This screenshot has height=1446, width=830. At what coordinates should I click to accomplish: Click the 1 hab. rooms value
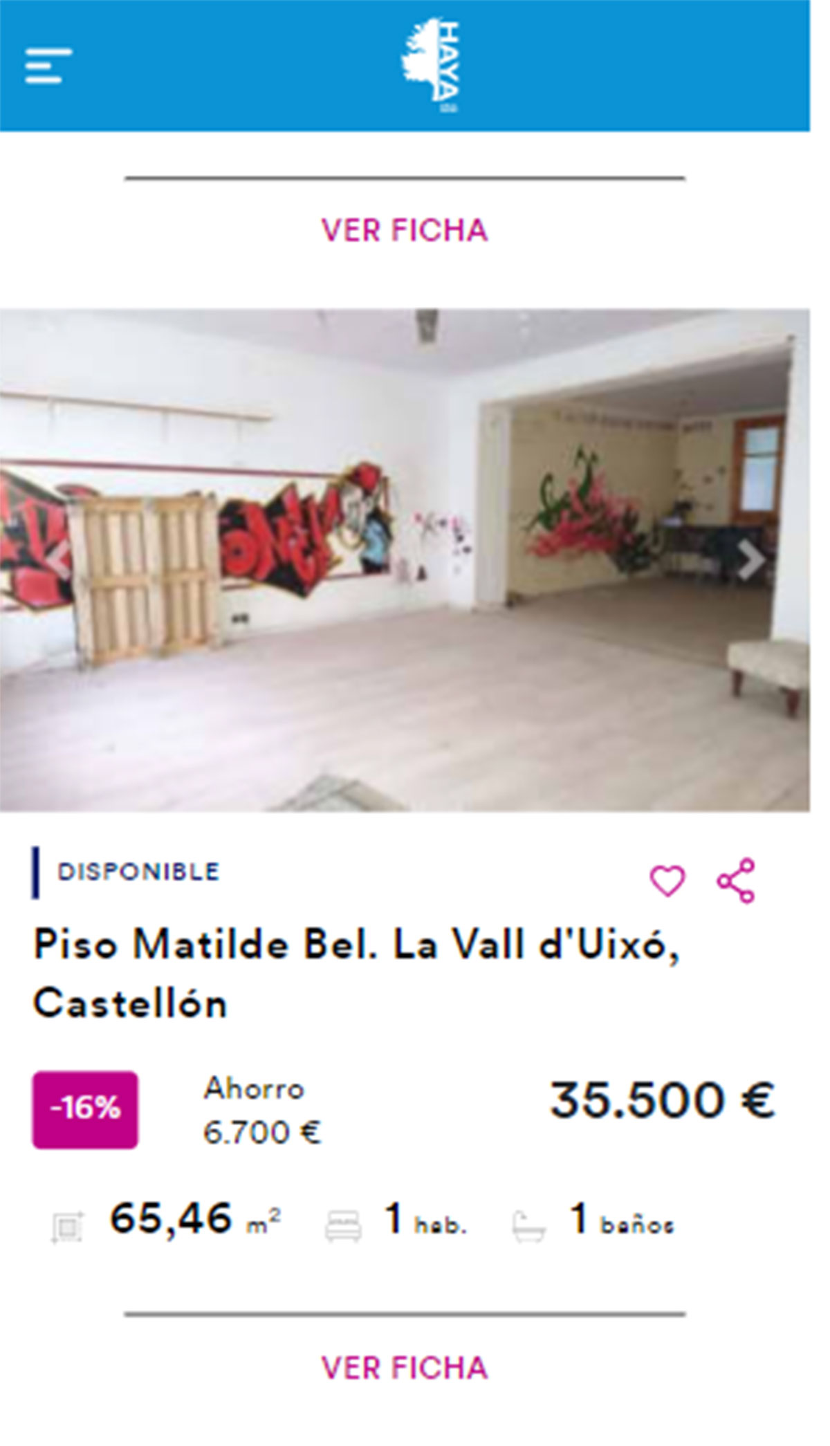point(425,1218)
